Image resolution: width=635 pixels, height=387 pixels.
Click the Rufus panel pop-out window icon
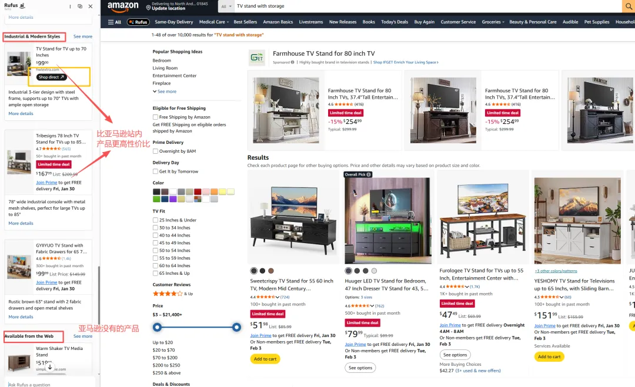click(80, 6)
